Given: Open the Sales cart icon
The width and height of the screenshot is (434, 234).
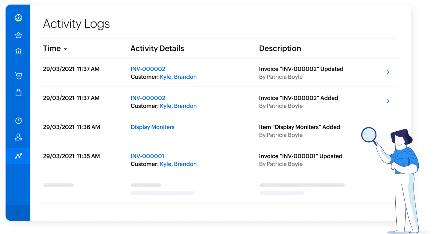Looking at the screenshot, I should click(x=18, y=75).
